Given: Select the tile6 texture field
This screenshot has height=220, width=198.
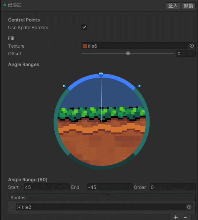Looking at the screenshot, I should point(135,46).
